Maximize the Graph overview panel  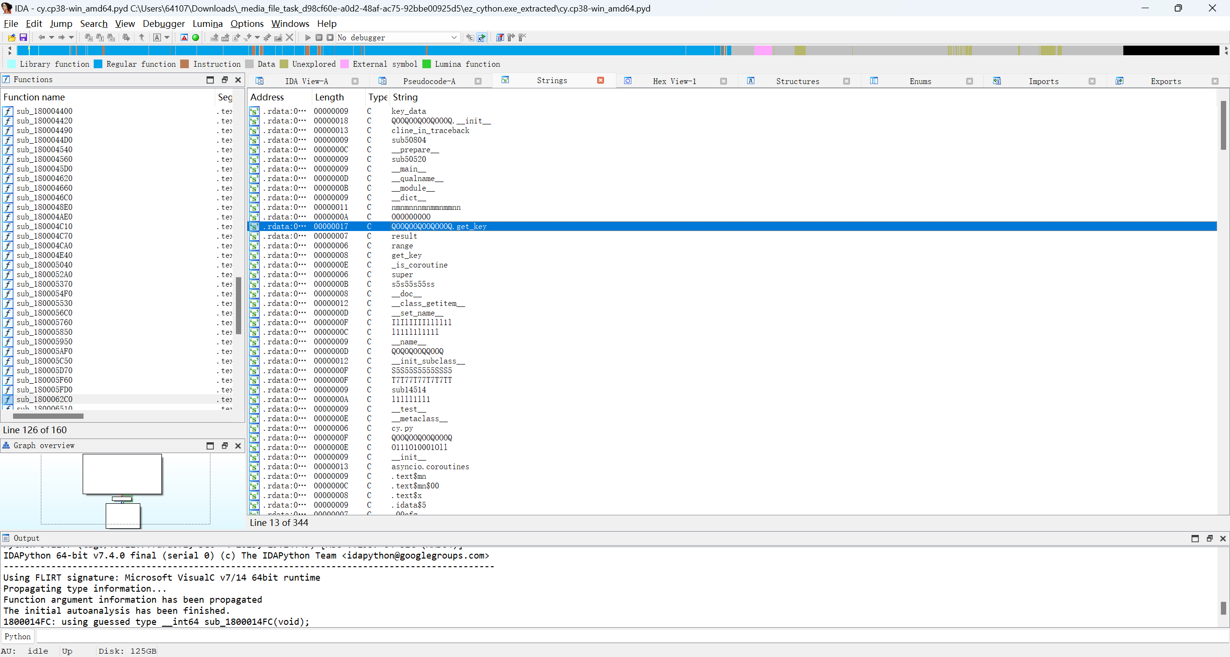(x=210, y=446)
